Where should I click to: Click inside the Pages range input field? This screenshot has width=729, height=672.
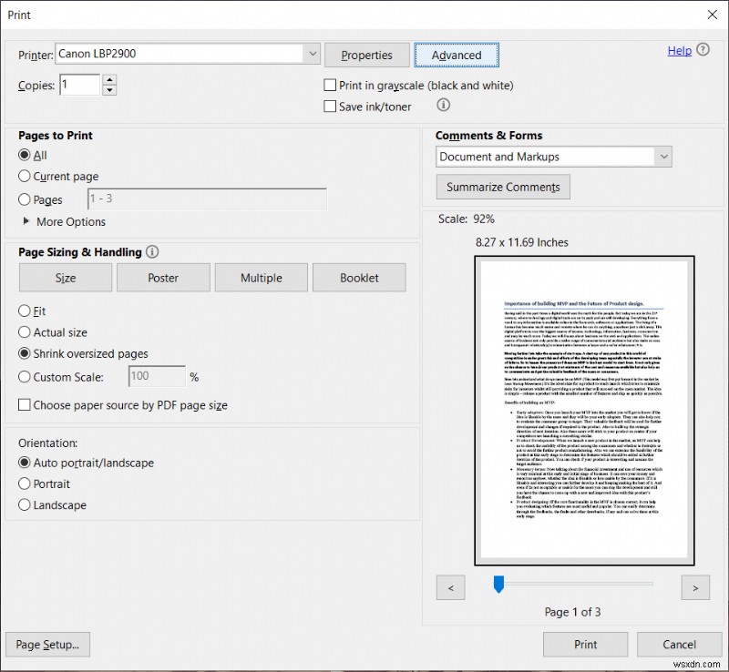(206, 199)
